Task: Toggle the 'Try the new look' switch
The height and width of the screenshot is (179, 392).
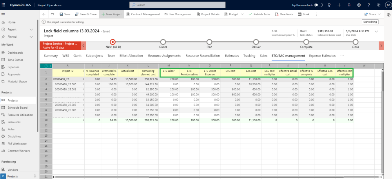Action: (318, 5)
